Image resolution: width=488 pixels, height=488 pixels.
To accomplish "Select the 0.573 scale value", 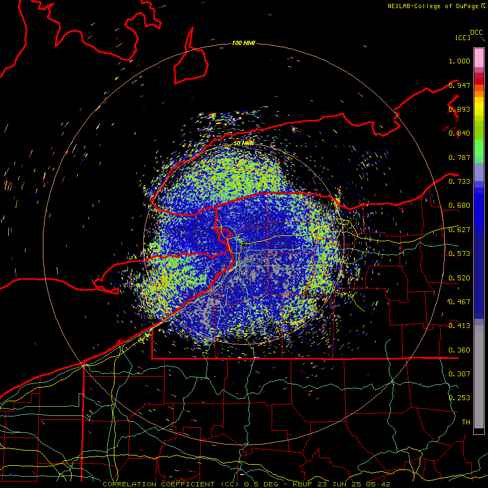I will pos(459,254).
